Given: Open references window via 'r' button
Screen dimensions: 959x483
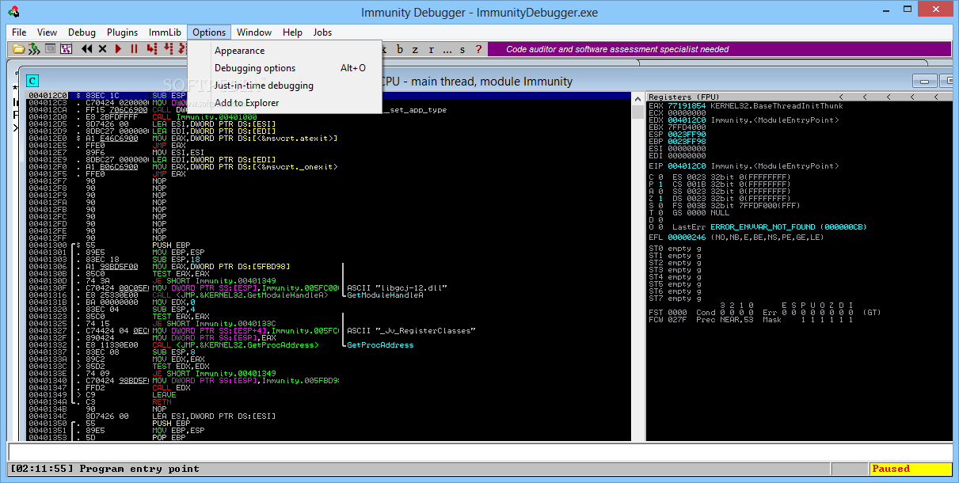Looking at the screenshot, I should tap(432, 49).
